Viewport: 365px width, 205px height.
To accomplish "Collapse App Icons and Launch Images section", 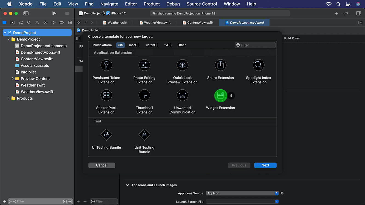I will click(127, 185).
